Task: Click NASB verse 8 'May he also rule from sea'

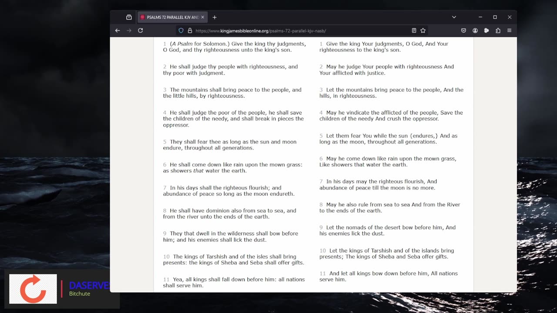Action: [390, 207]
